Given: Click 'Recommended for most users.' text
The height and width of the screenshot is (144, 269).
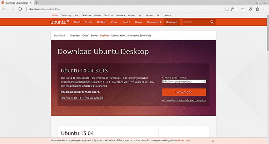Looking at the screenshot, I should click(80, 92).
